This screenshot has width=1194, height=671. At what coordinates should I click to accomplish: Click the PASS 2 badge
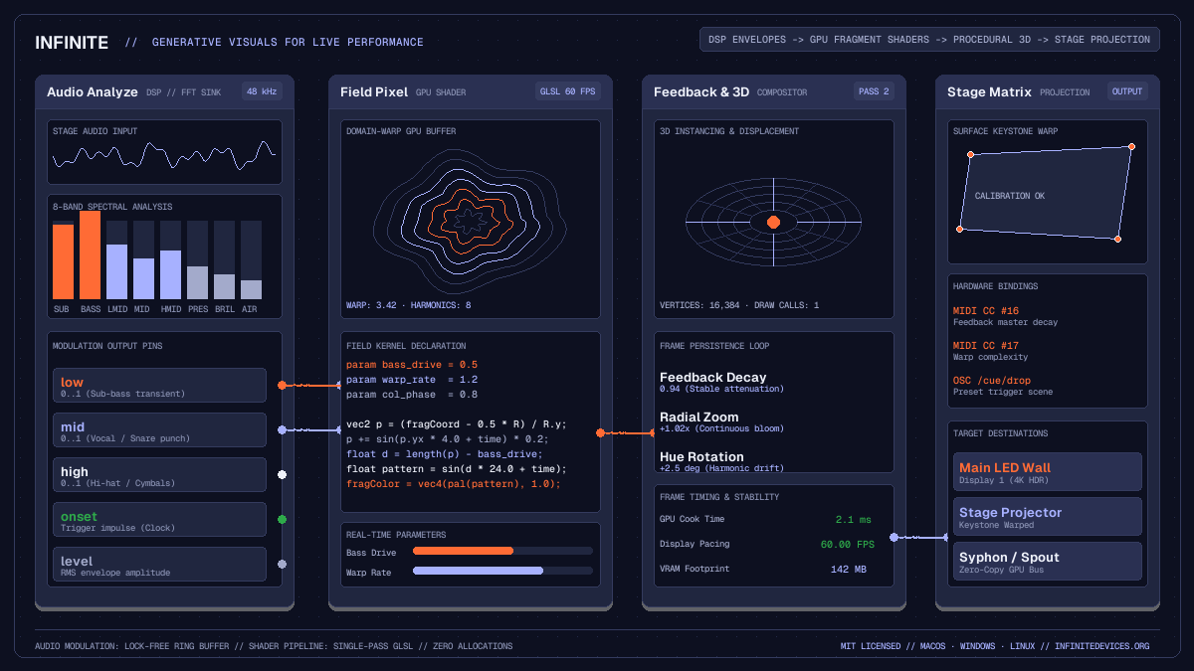[873, 91]
